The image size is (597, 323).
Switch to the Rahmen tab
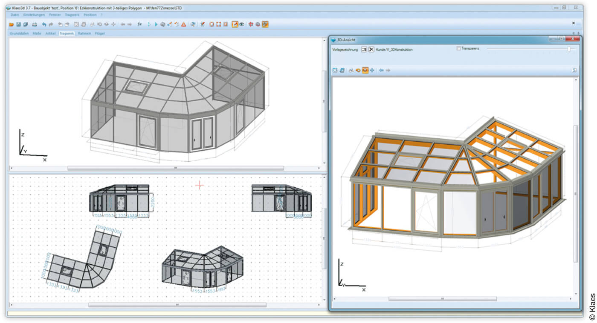[84, 33]
